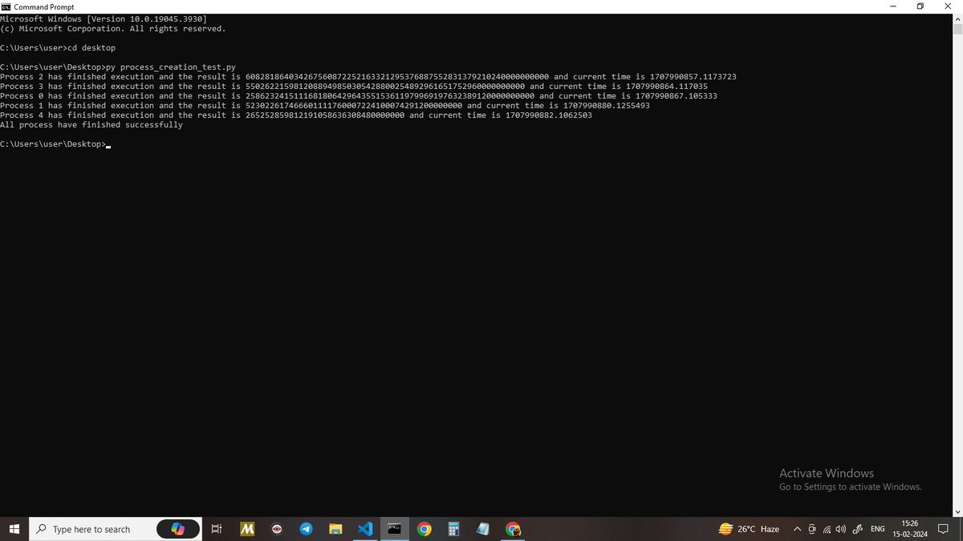
Task: Open Task View from the taskbar
Action: pyautogui.click(x=216, y=529)
